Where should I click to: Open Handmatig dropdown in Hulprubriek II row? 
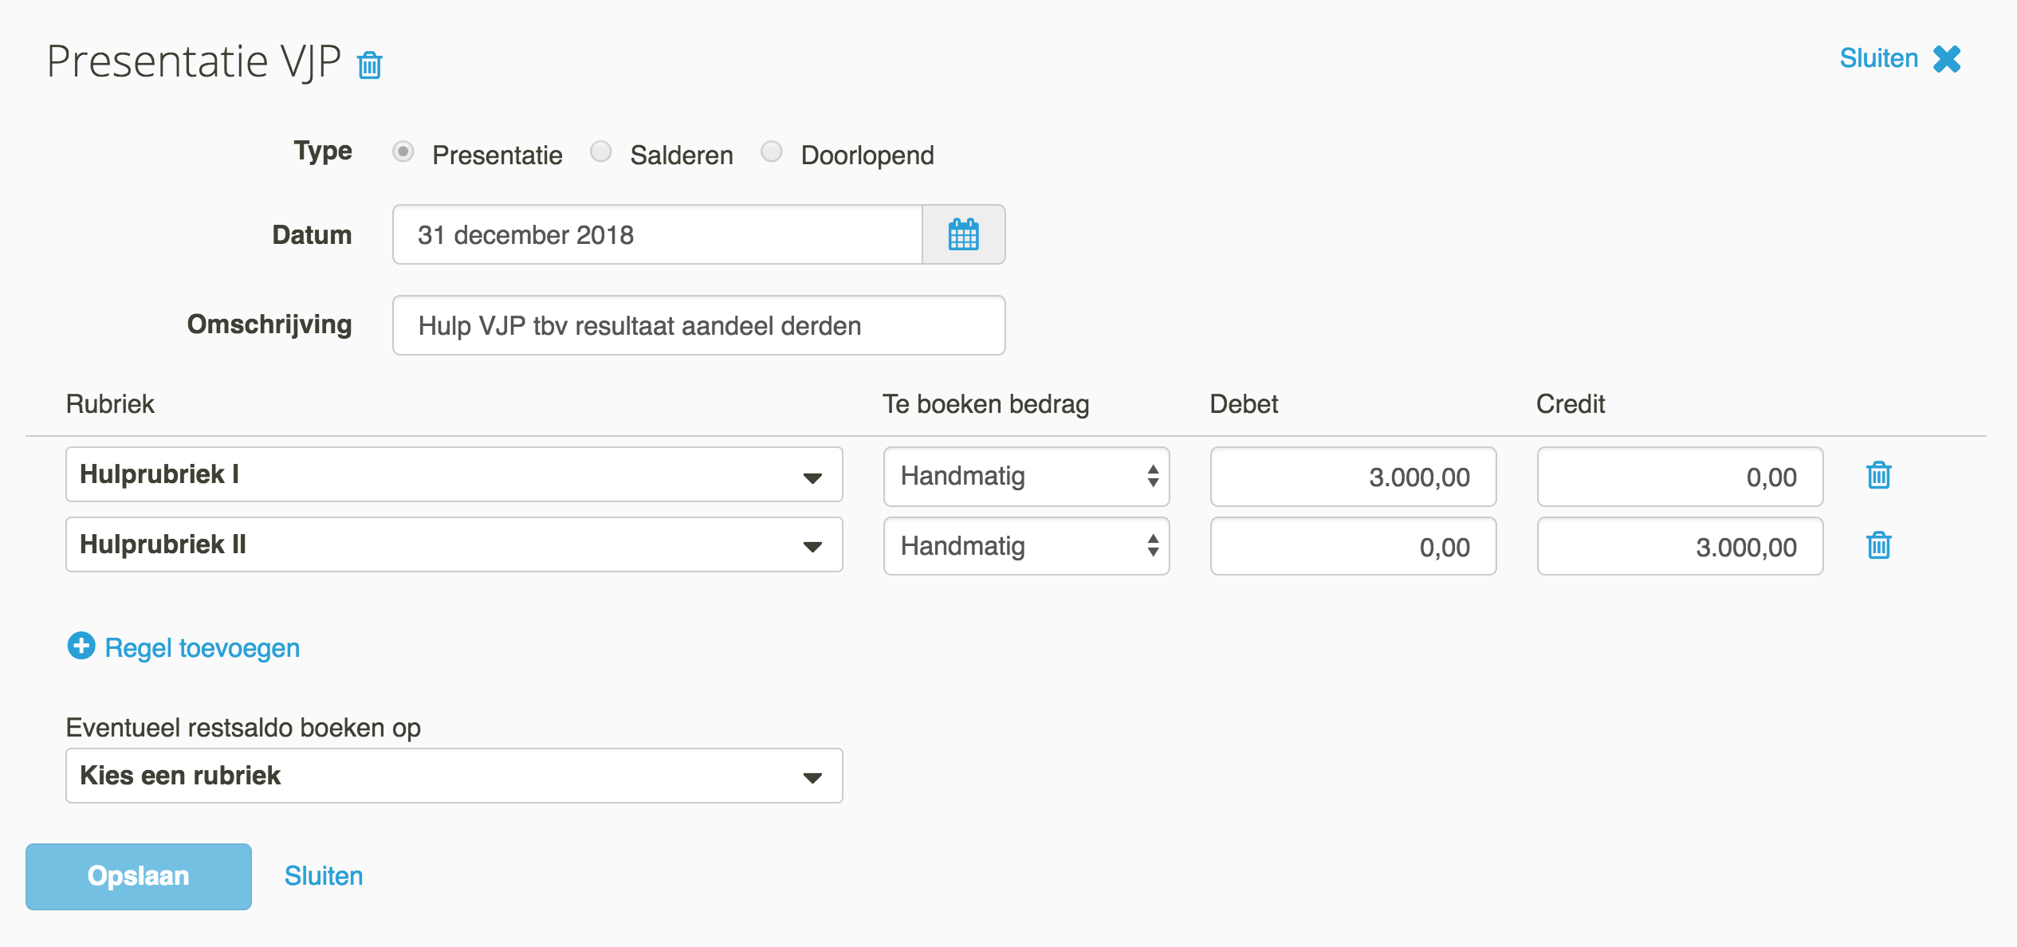(1027, 547)
